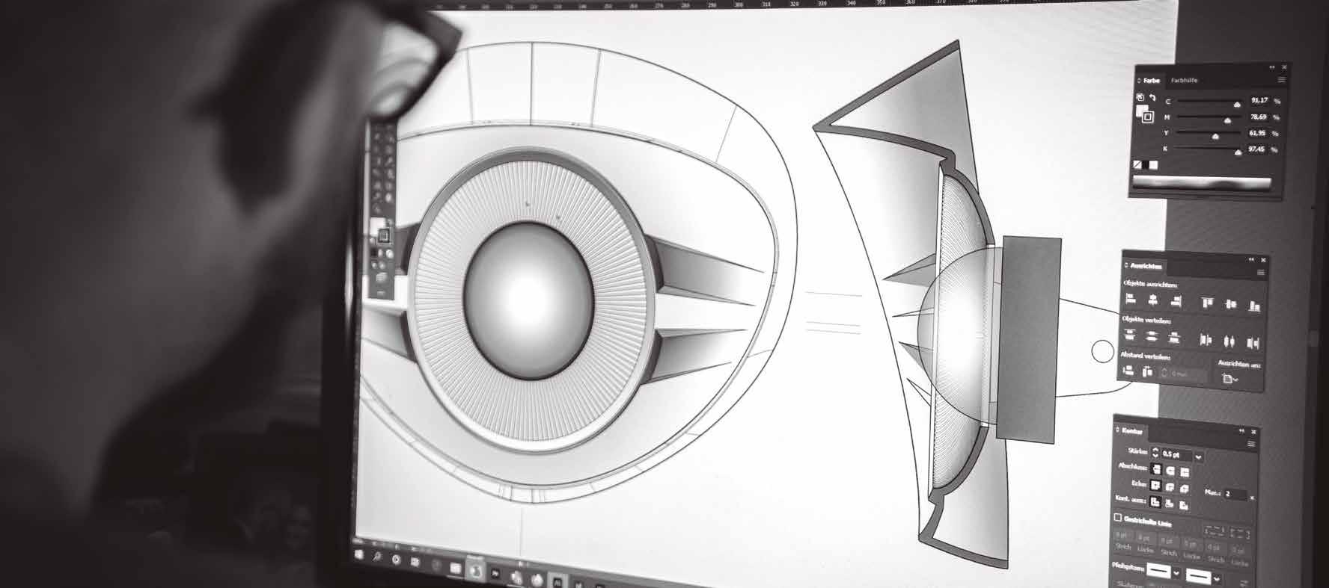
Task: Click the M value field 78,69
Action: [x=1259, y=117]
